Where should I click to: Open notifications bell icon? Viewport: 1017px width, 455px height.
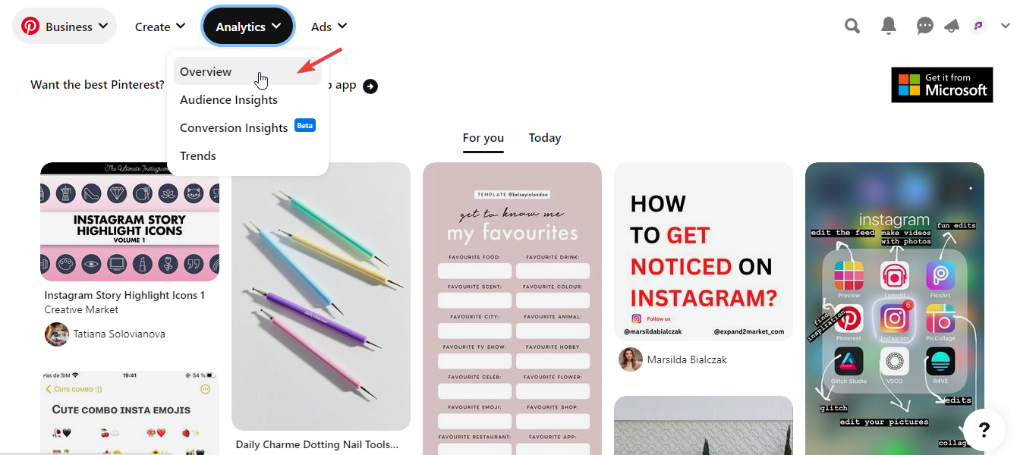[889, 27]
